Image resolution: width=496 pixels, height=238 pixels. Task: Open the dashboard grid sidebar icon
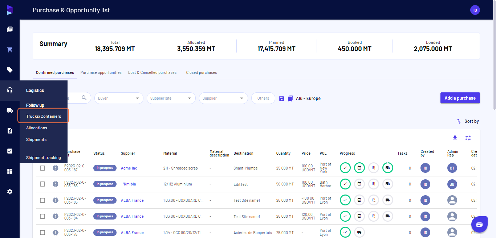point(10,171)
